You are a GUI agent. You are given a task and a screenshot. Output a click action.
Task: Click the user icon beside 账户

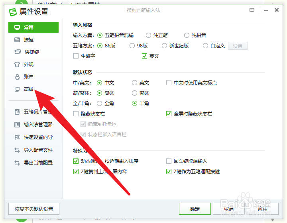tap(17, 77)
